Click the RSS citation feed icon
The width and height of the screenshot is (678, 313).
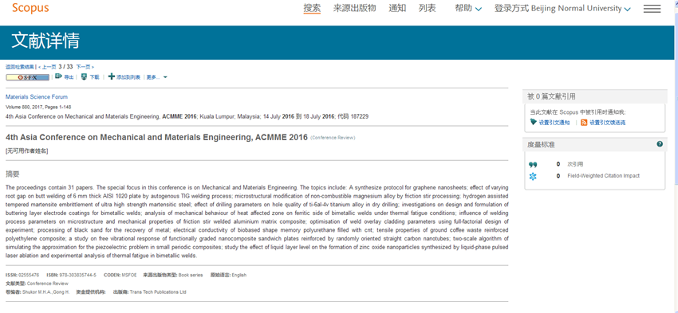pyautogui.click(x=584, y=123)
